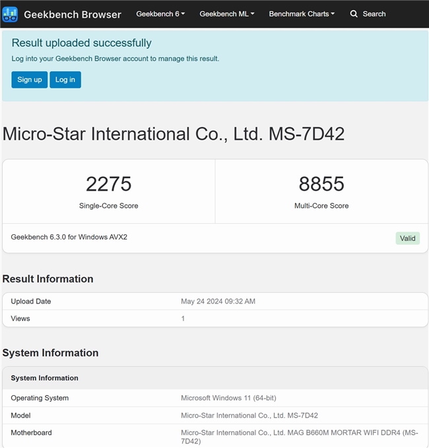Click the Valid status badge
The height and width of the screenshot is (448, 429).
click(408, 238)
